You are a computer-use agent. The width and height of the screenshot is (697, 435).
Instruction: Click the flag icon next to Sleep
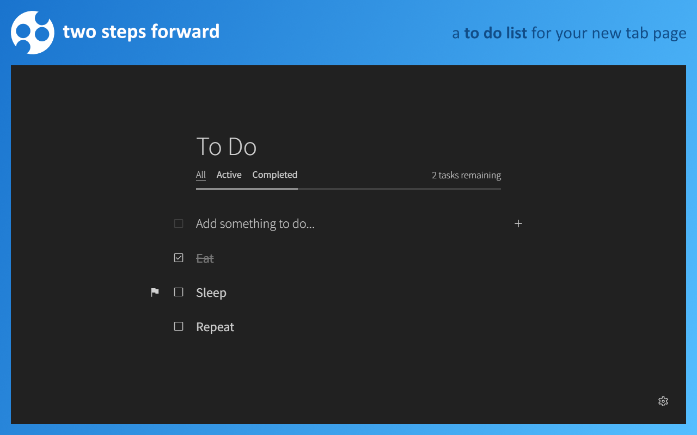pos(155,292)
